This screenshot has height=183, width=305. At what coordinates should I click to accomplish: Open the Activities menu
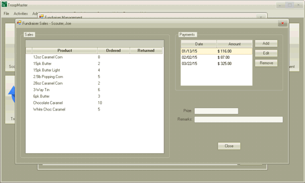click(21, 14)
